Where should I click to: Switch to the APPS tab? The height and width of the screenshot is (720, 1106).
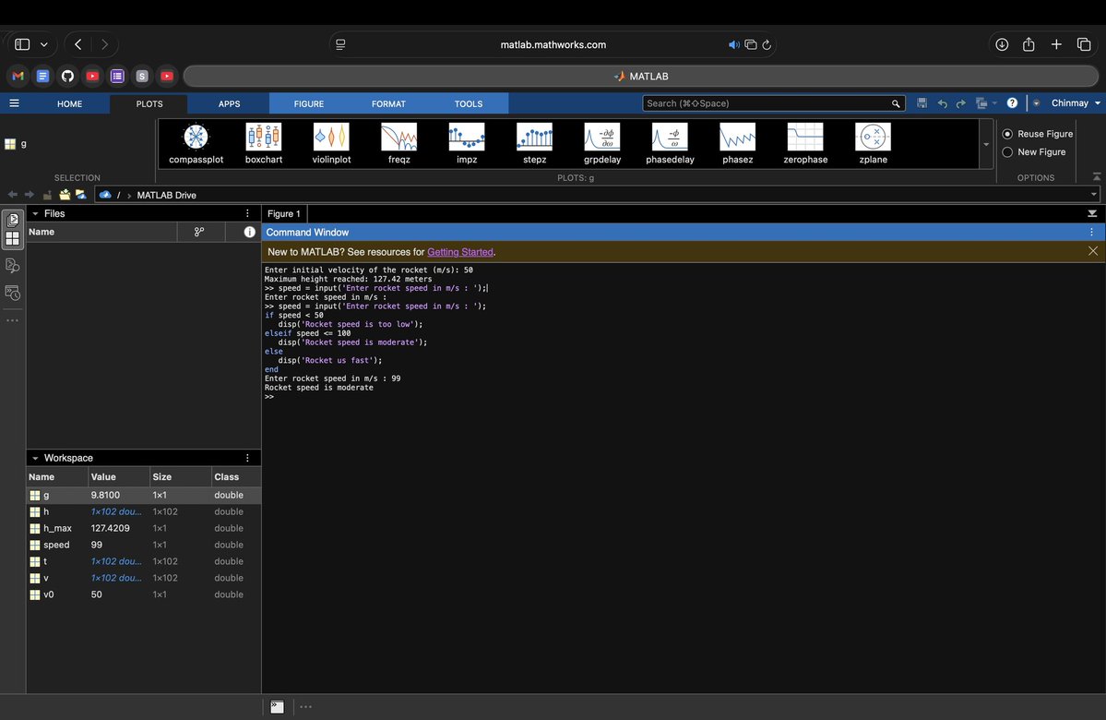[230, 103]
